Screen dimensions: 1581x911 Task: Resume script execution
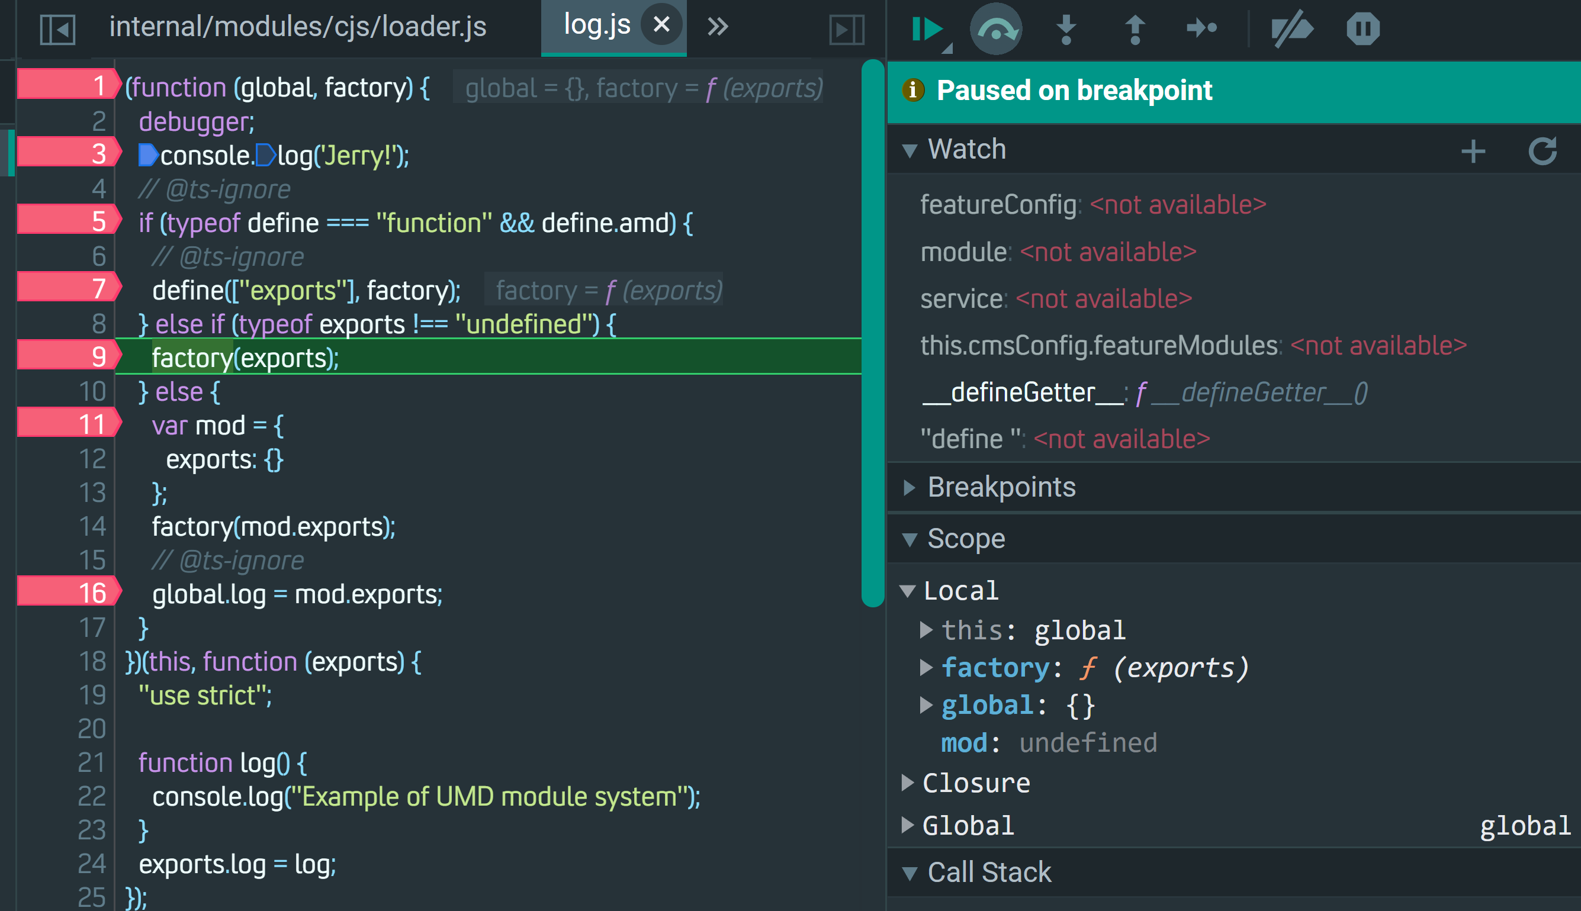[x=926, y=29]
